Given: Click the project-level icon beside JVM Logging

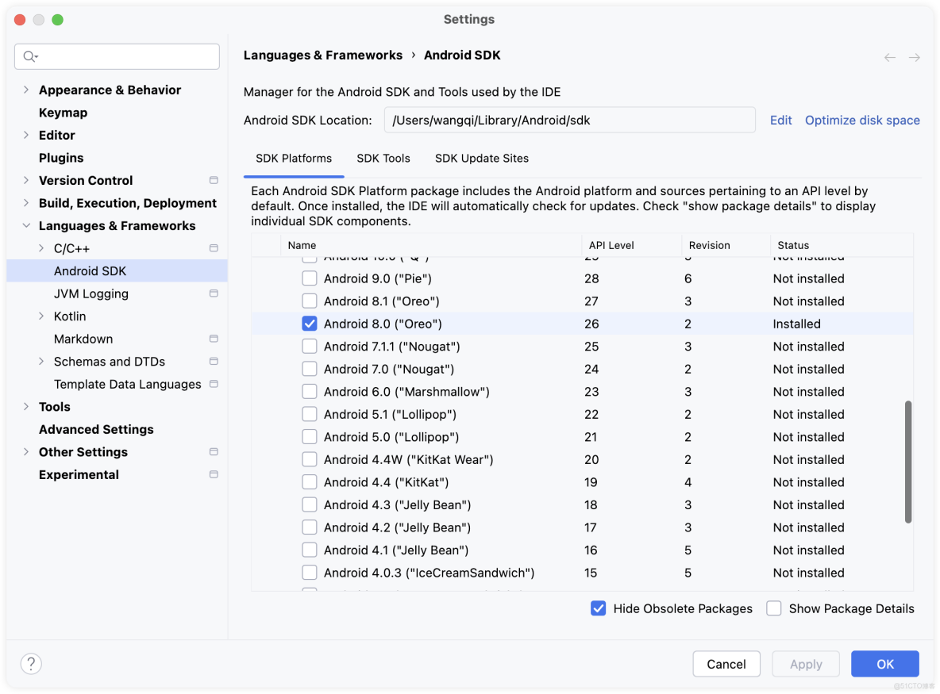Looking at the screenshot, I should (214, 293).
